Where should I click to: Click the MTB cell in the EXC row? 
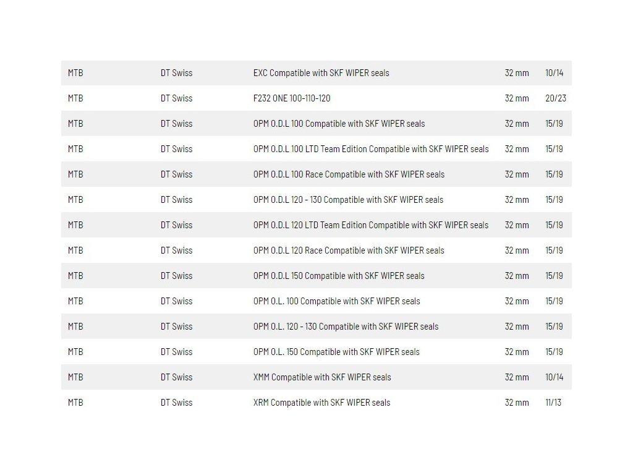pyautogui.click(x=75, y=73)
